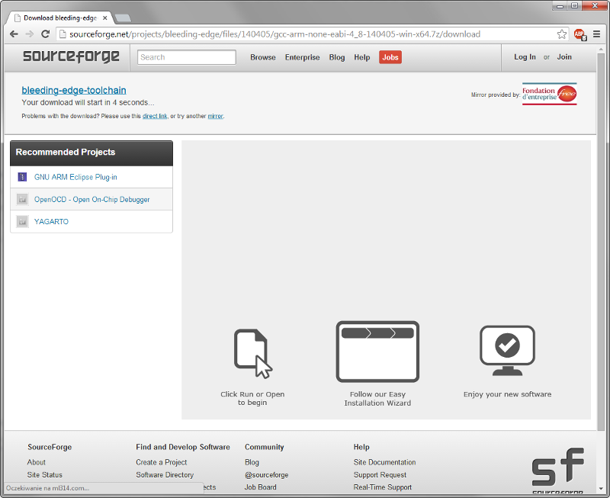Click the page vertical scrollbar

pos(601,241)
